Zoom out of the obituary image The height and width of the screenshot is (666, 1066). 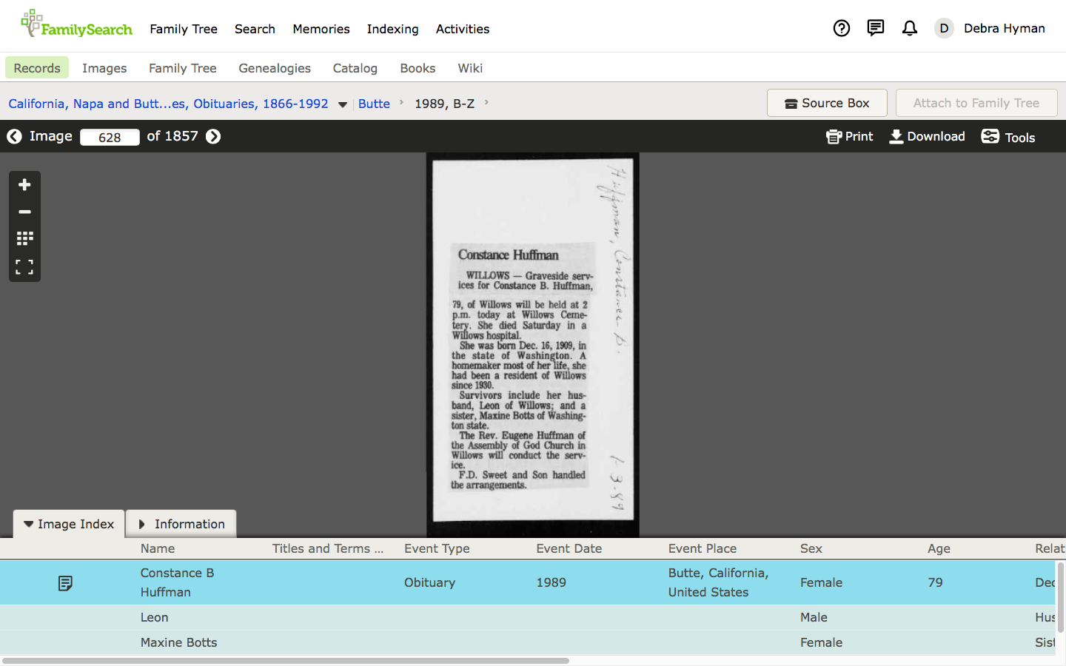(24, 212)
